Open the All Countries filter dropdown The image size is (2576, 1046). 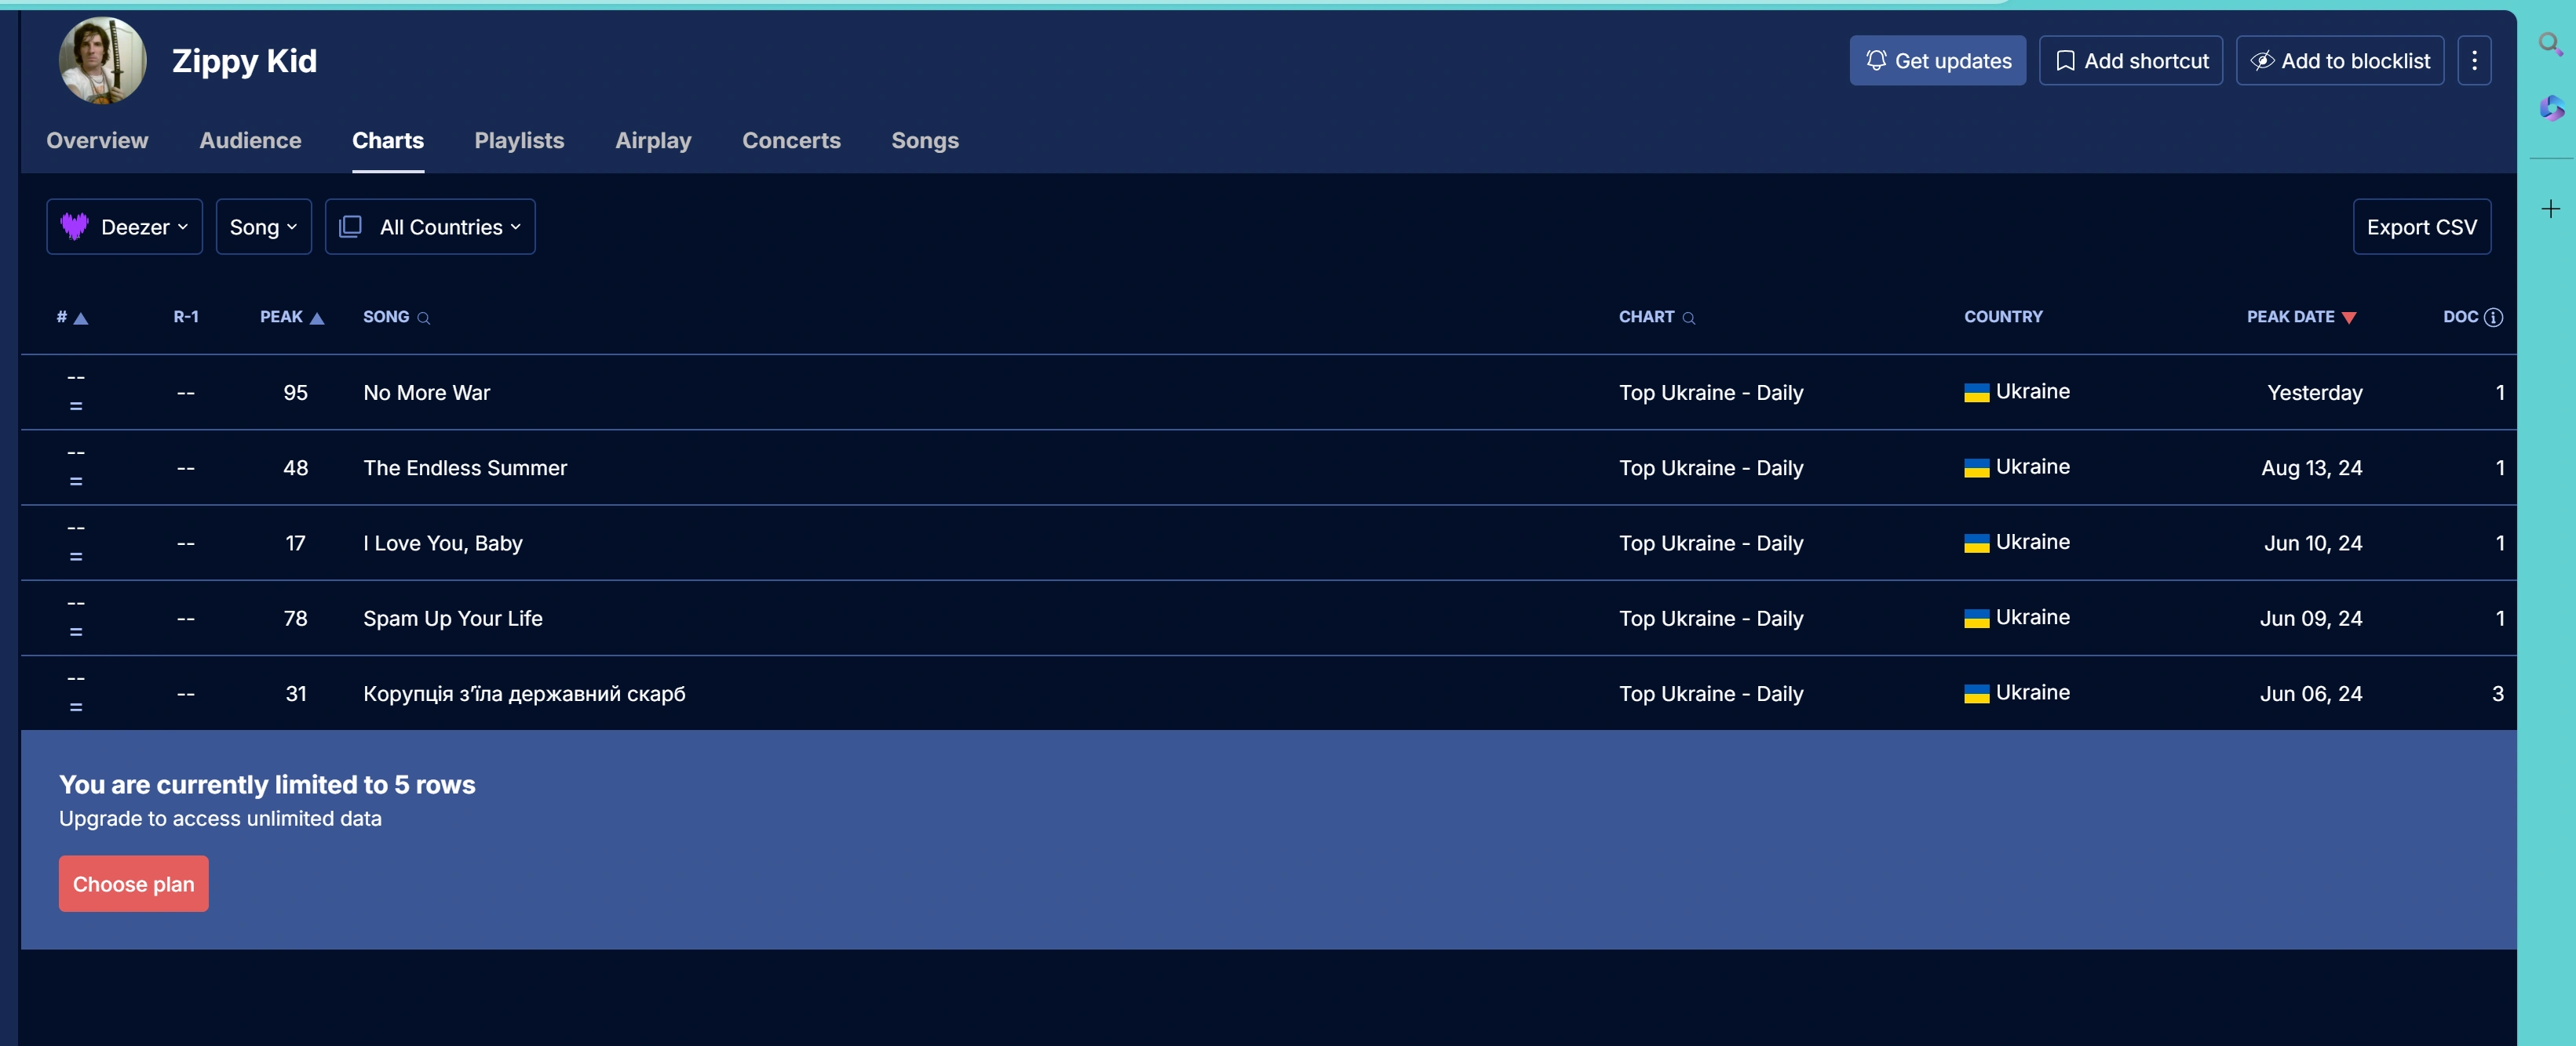pos(430,227)
